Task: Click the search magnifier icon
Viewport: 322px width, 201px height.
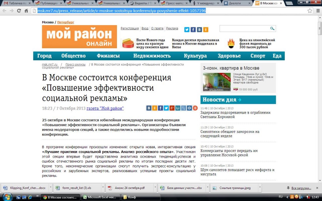Action: click(272, 29)
